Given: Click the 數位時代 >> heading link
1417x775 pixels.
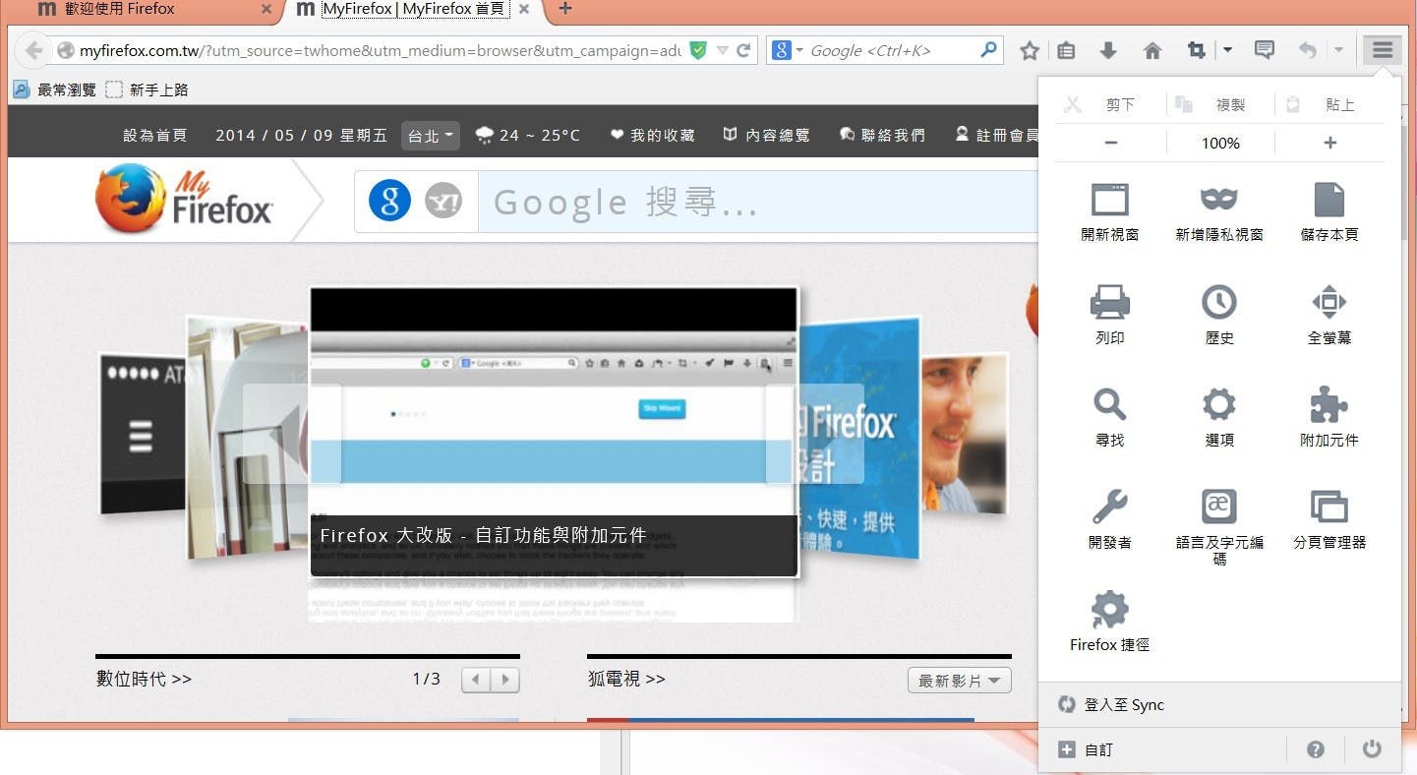Looking at the screenshot, I should click(x=144, y=679).
